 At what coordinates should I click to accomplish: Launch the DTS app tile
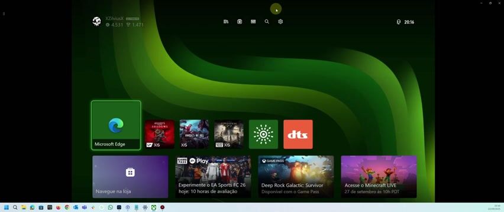click(x=298, y=134)
